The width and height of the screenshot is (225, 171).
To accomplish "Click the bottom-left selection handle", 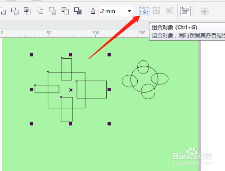I will [x=31, y=124].
